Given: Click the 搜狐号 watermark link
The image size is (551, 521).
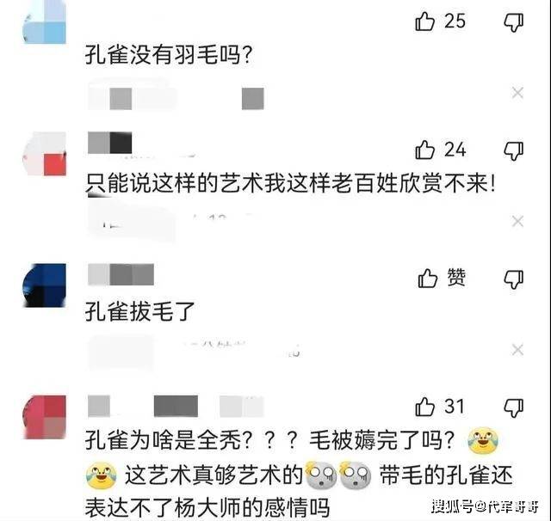Looking at the screenshot, I should point(486,506).
